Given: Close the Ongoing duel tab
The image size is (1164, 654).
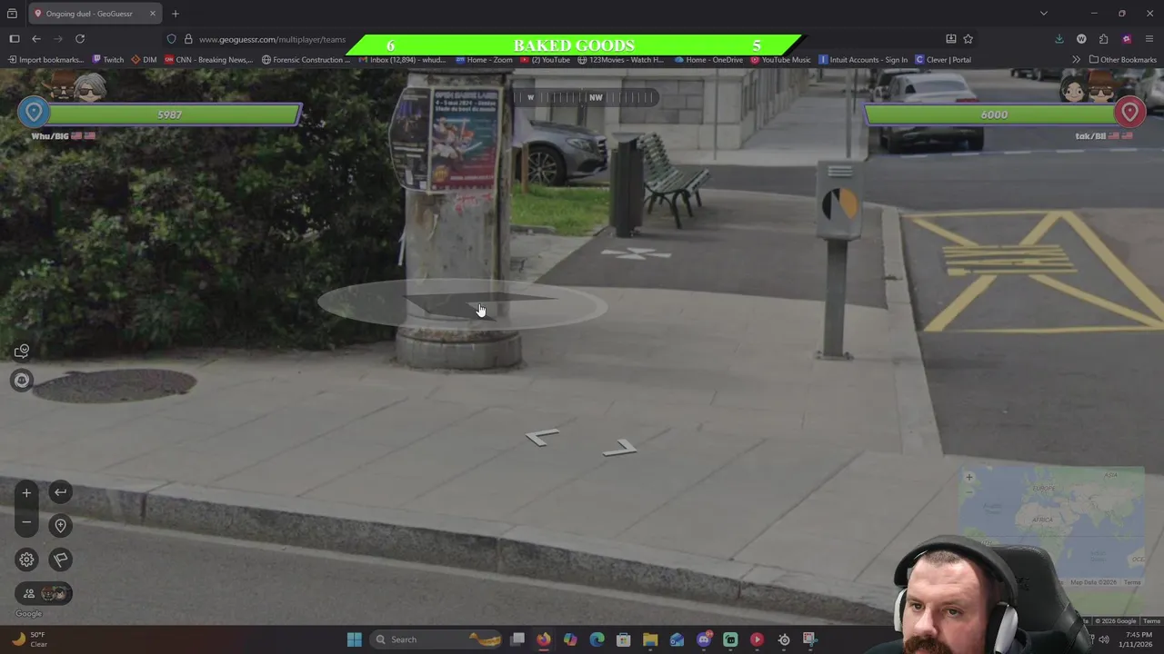Looking at the screenshot, I should pyautogui.click(x=152, y=14).
